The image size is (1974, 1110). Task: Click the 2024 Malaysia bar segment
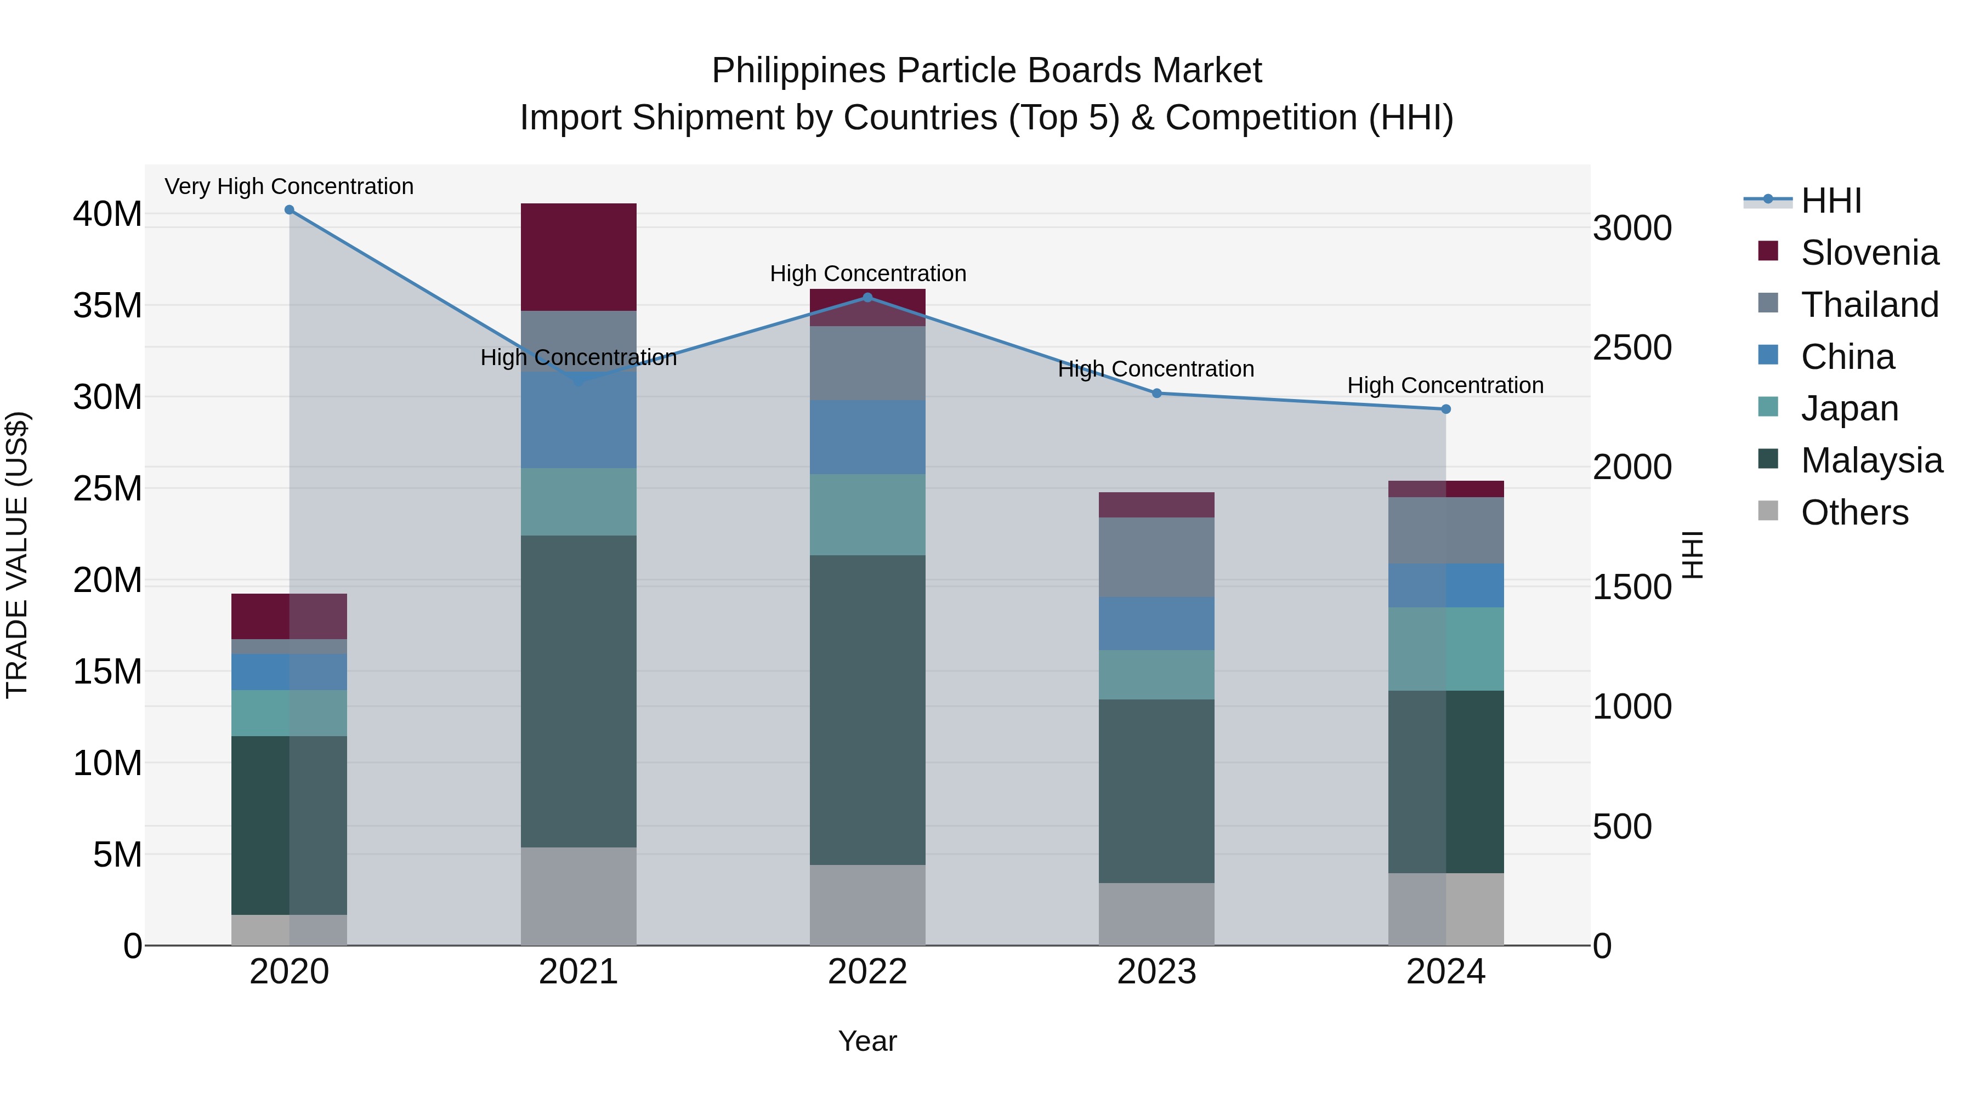[x=1446, y=782]
